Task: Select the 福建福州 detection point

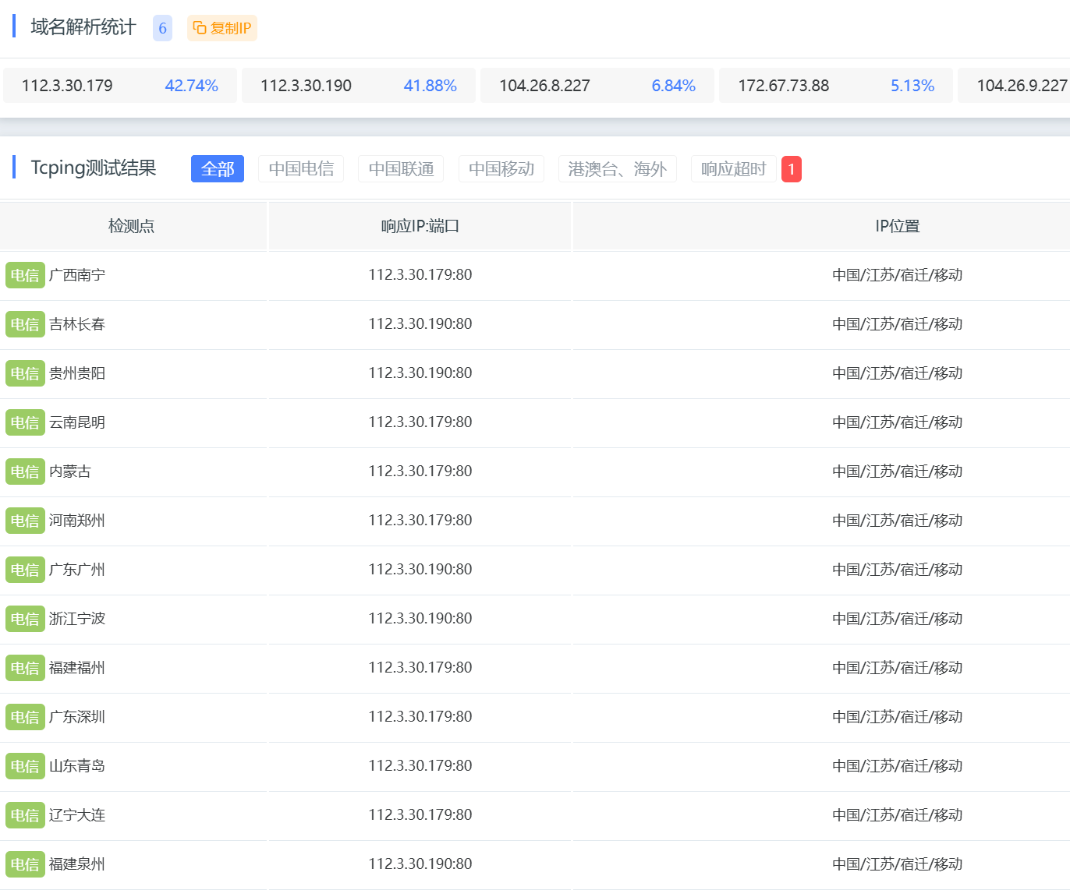Action: (x=77, y=668)
